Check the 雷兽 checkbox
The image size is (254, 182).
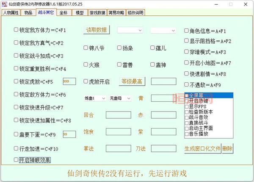(x=119, y=65)
